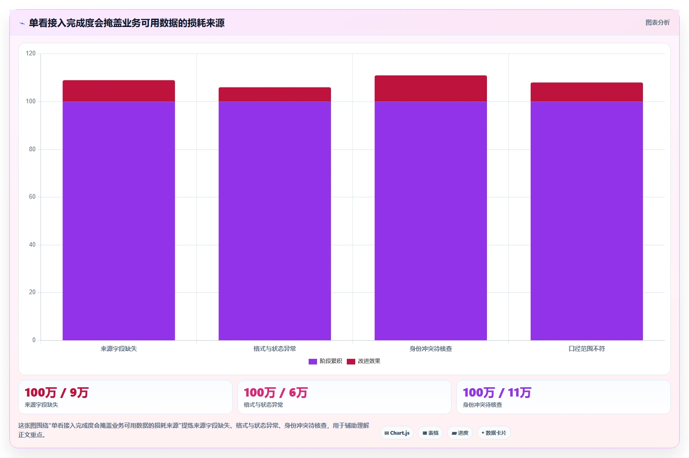689x458 pixels.
Task: Click the 来源字段缺失 caption in first card
Action: pos(41,405)
